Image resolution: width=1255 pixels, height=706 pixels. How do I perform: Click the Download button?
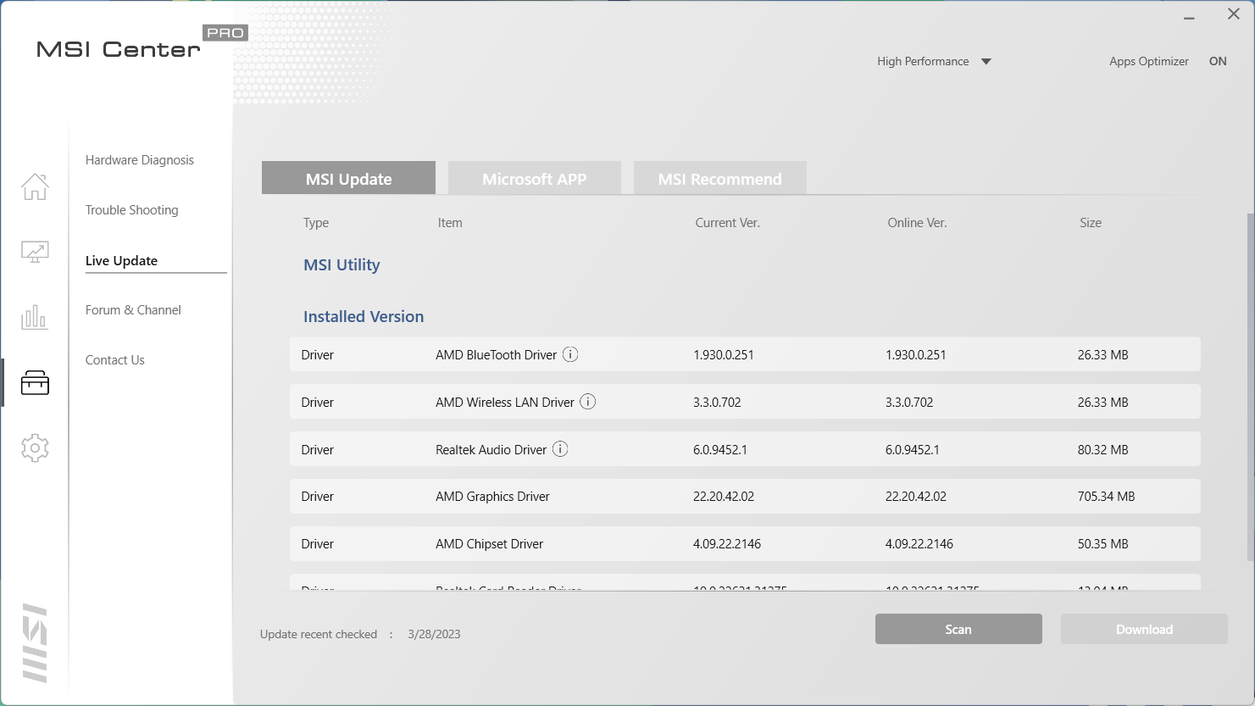click(1144, 629)
